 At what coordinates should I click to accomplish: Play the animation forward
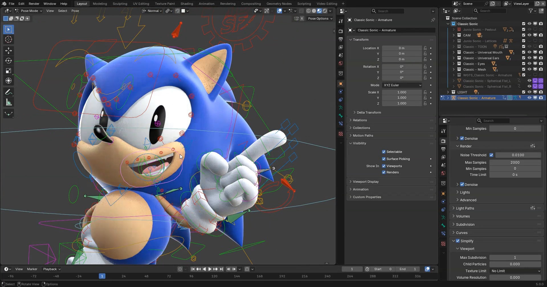point(210,269)
